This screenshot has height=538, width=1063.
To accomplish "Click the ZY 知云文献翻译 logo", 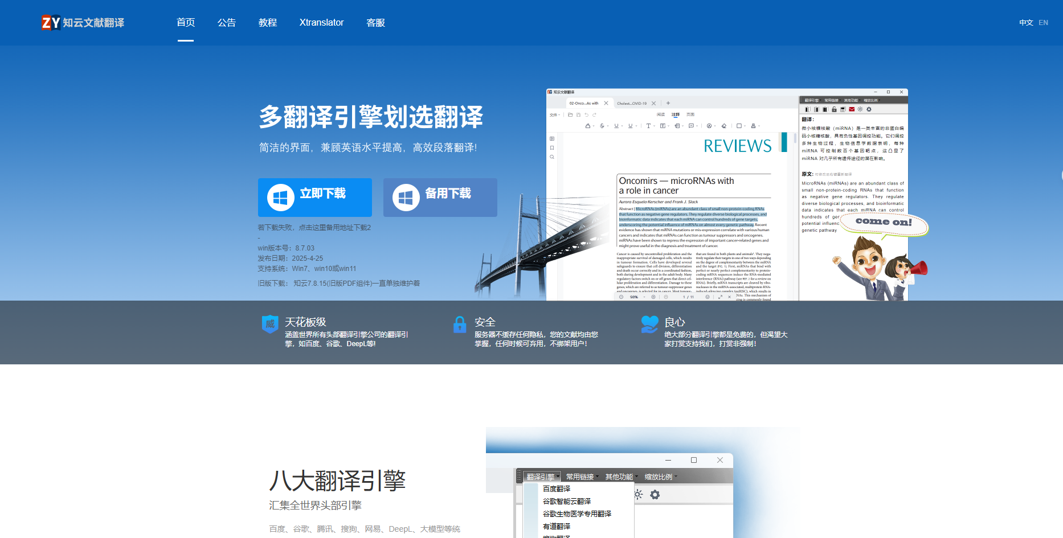I will pos(83,23).
